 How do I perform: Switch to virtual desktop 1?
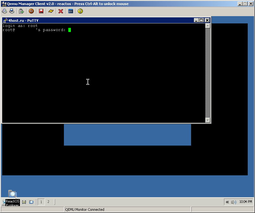point(41,202)
